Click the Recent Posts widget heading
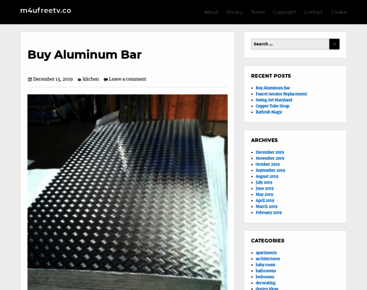 (x=271, y=76)
